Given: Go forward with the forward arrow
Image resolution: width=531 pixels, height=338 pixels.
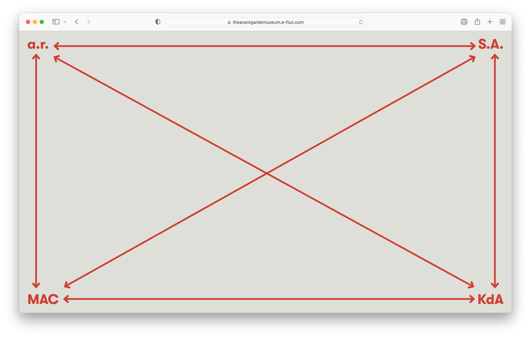Looking at the screenshot, I should point(88,22).
